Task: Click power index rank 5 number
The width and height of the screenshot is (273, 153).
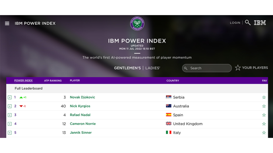Action: pyautogui.click(x=15, y=132)
